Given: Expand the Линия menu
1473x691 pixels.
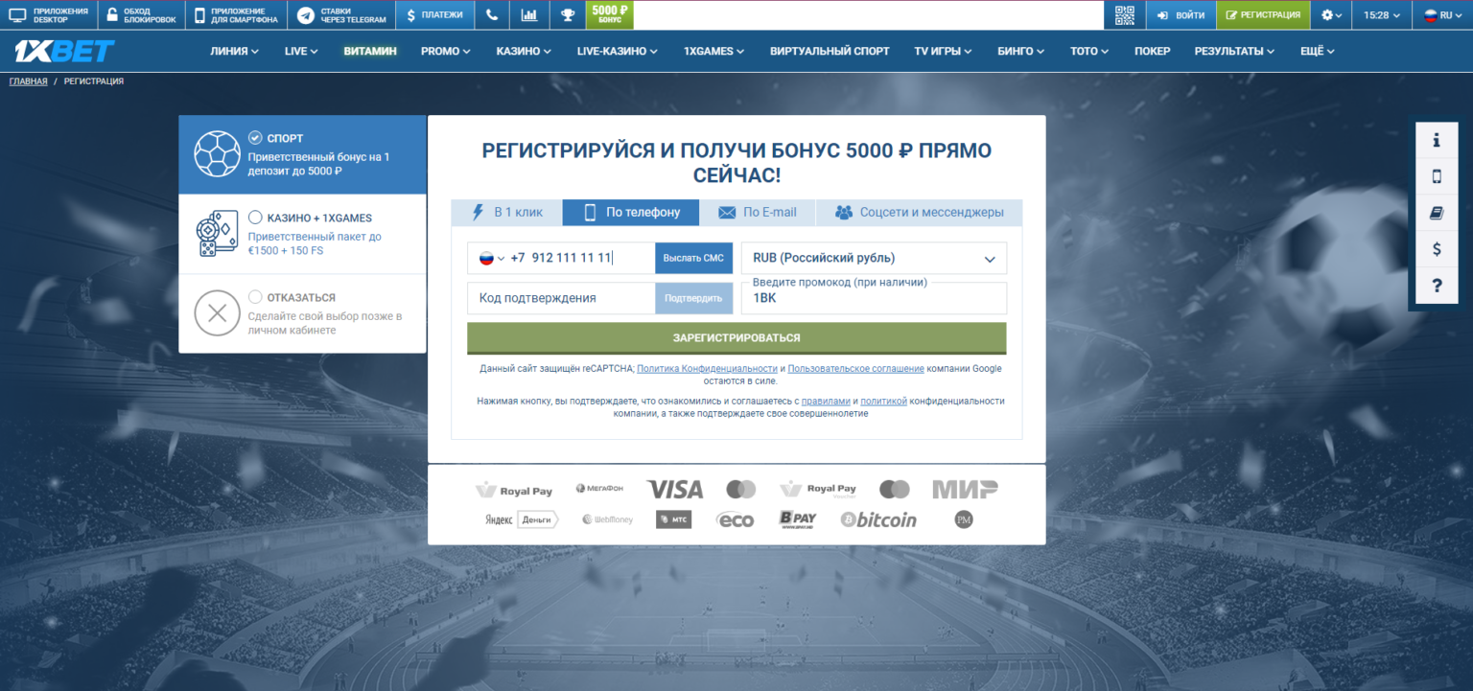Looking at the screenshot, I should click(x=234, y=51).
